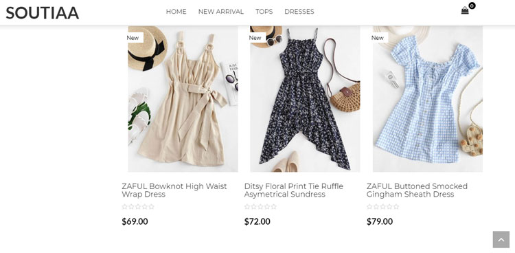Open ZAFUL Bowknot High Waist Wrap Dress title

[174, 190]
